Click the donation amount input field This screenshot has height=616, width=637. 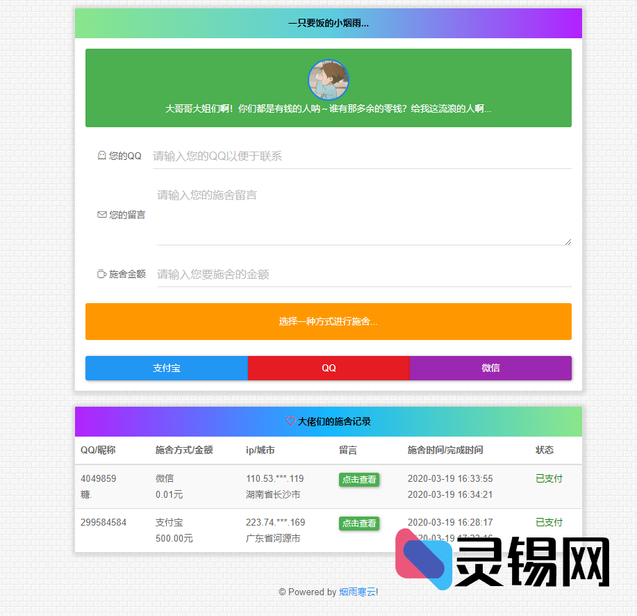pos(361,274)
